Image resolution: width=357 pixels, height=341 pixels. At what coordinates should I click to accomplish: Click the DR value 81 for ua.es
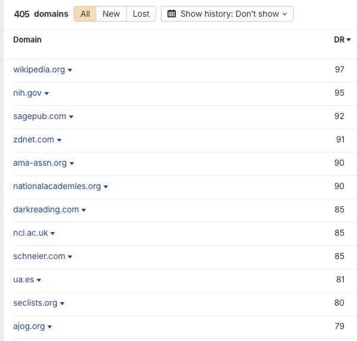(340, 279)
